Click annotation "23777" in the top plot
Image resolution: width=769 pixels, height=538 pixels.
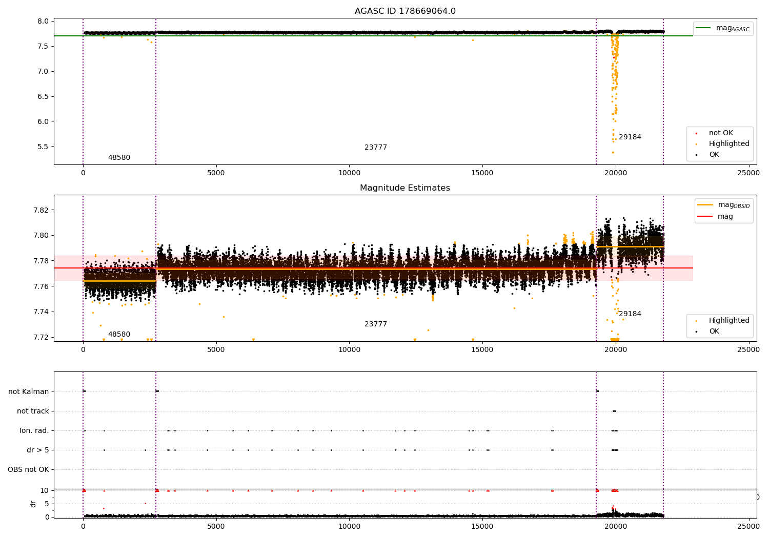(376, 148)
